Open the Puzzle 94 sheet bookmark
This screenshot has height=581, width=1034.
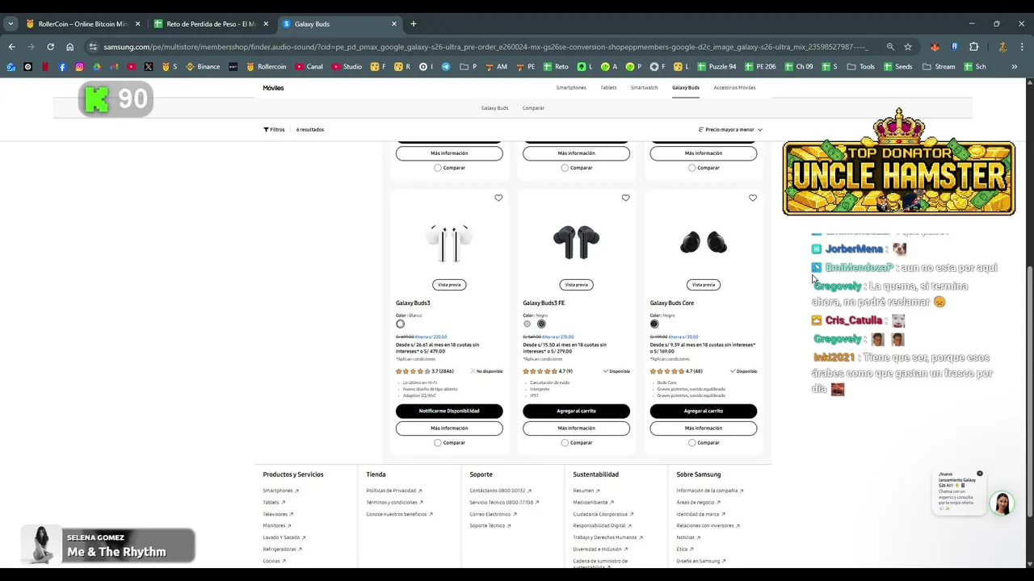pos(717,67)
